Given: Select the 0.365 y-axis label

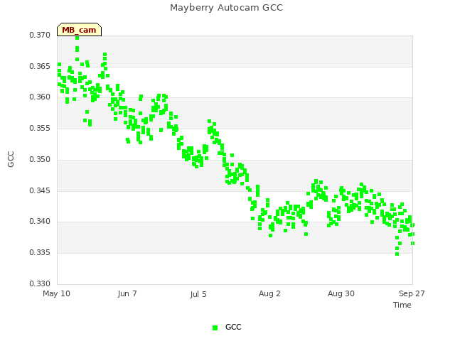Looking at the screenshot, I should click(40, 66).
